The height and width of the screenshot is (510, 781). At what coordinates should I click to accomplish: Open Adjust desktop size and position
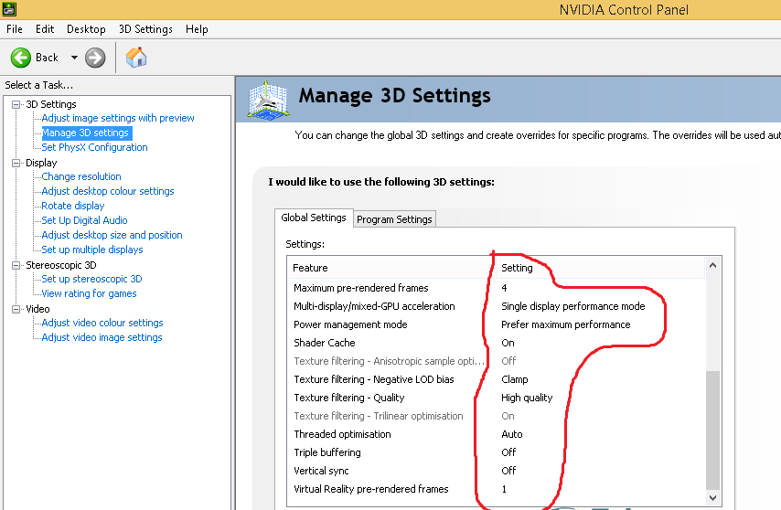112,235
